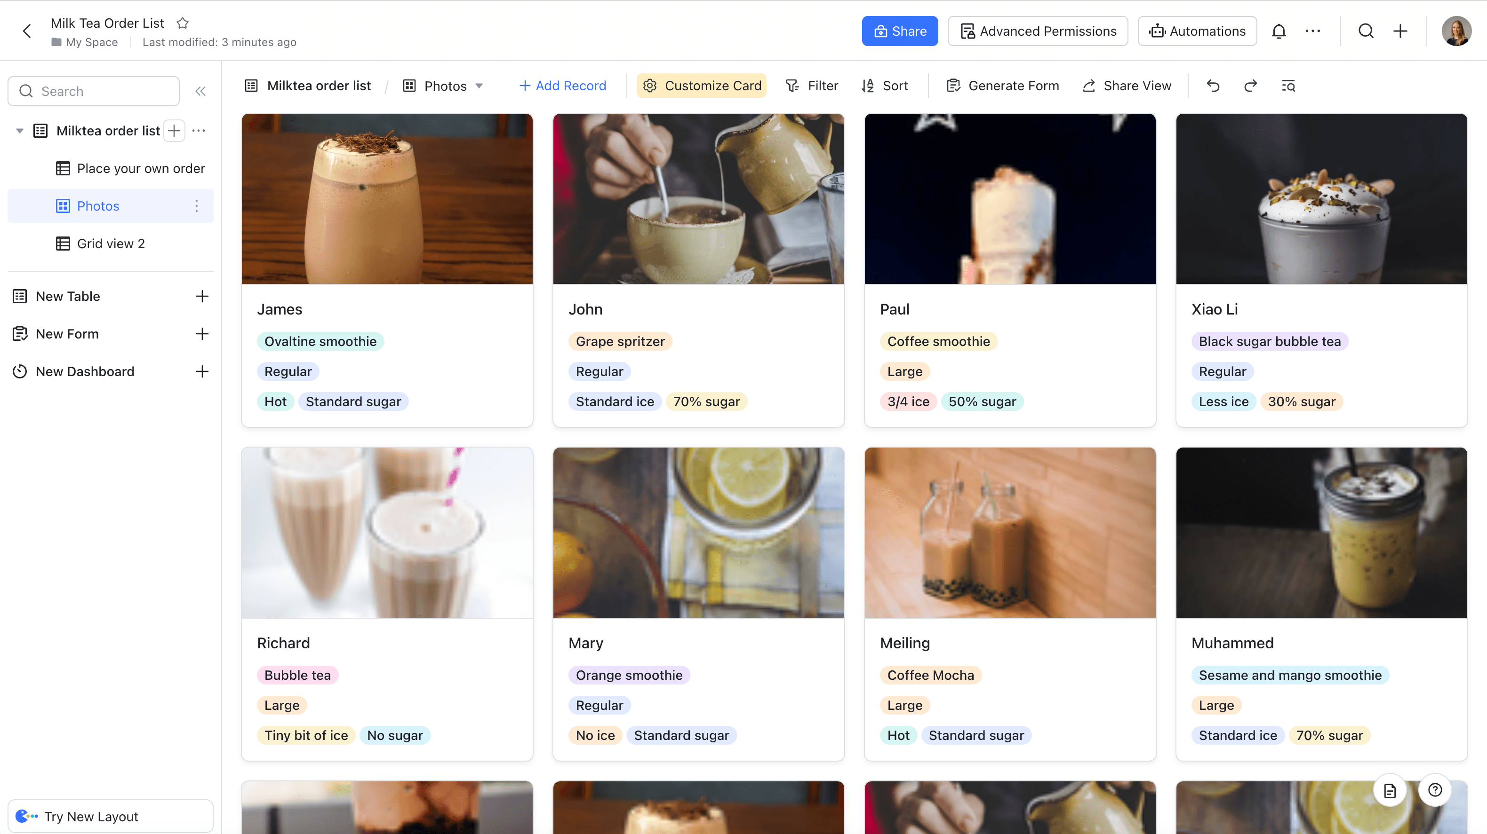
Task: Click Automations menu item
Action: point(1197,31)
